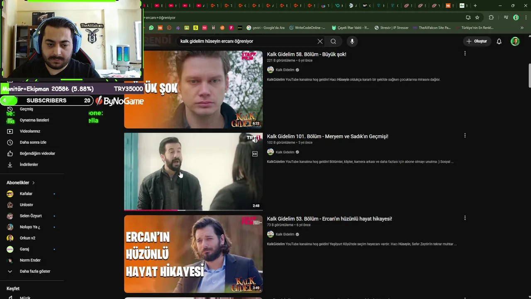Open title Kalk Gidelim 58. Bölüm - Büyük şok!
The width and height of the screenshot is (531, 299).
pyautogui.click(x=307, y=54)
